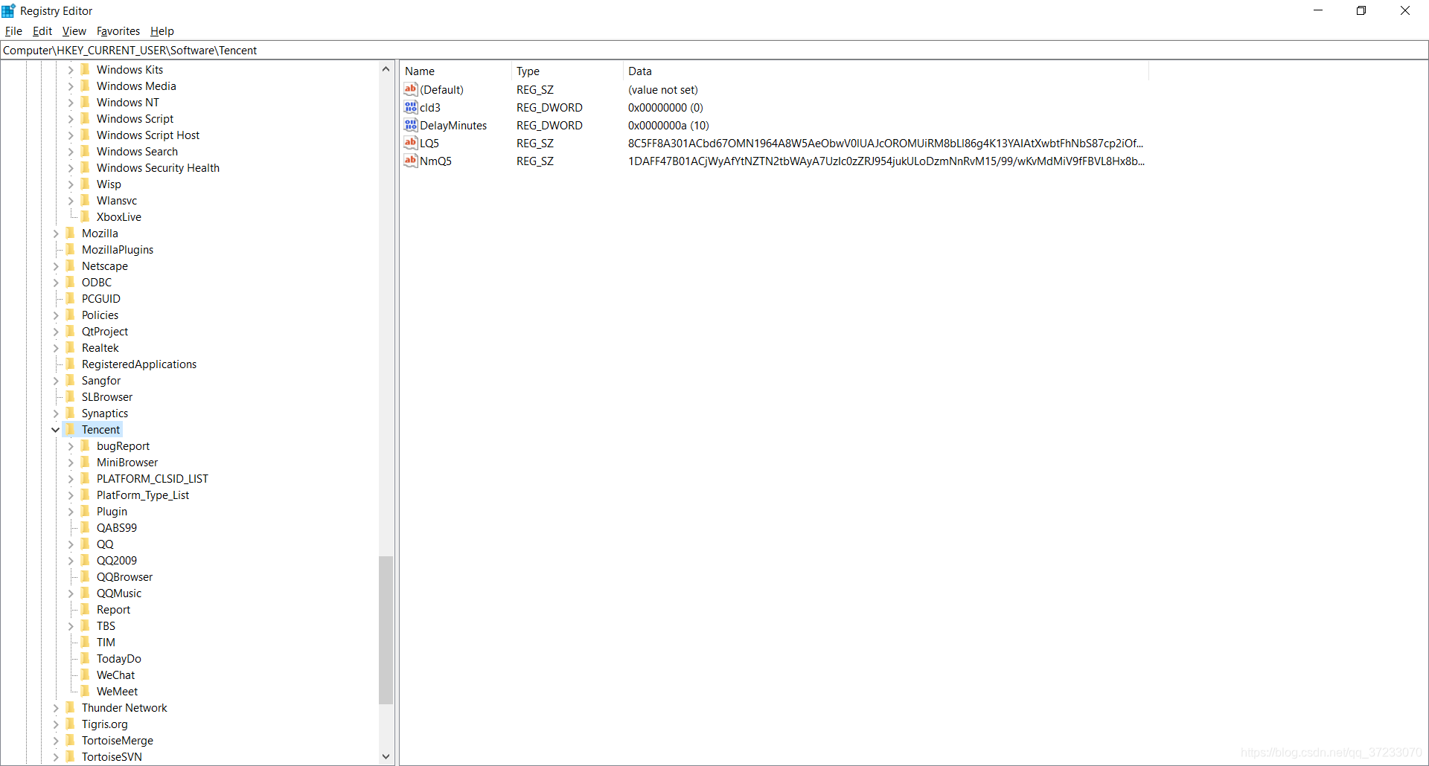Screen dimensions: 1429x766
Task: Click the WeMeet folder icon
Action: 86,691
